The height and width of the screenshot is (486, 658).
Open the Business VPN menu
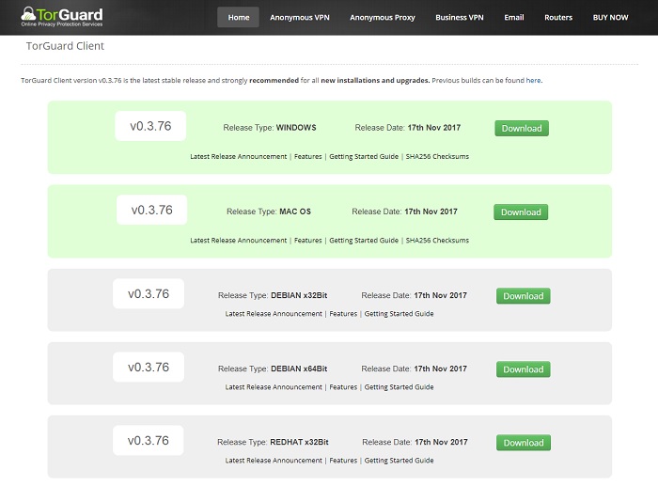[x=460, y=17]
